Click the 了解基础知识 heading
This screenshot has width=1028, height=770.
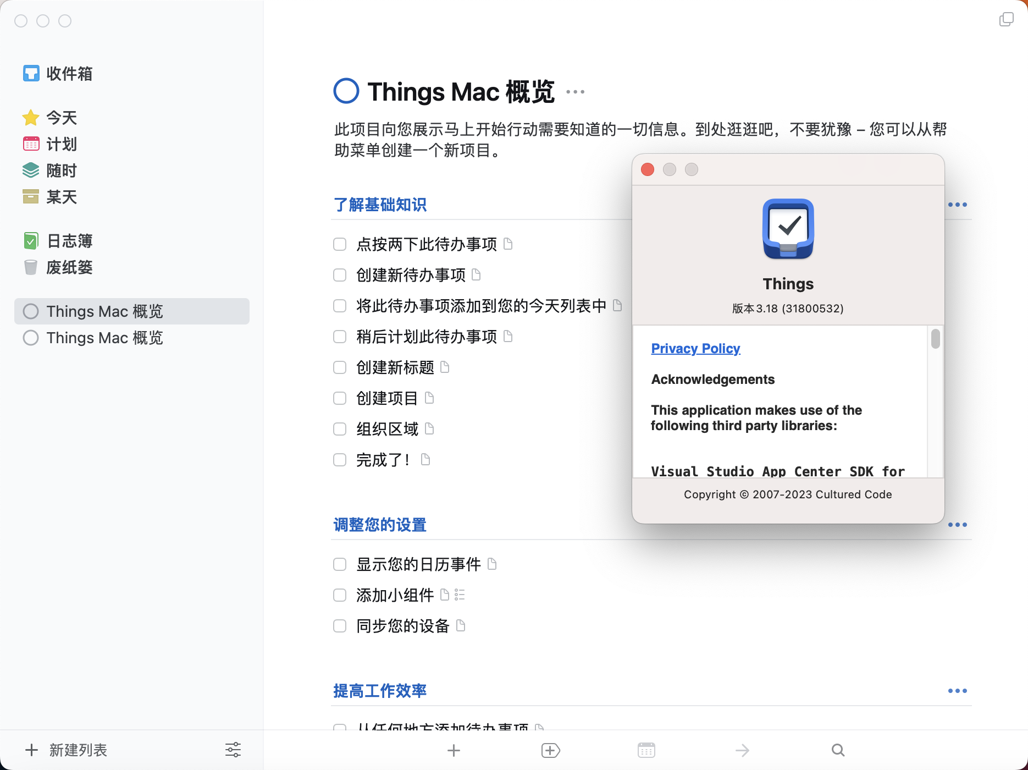pyautogui.click(x=380, y=205)
